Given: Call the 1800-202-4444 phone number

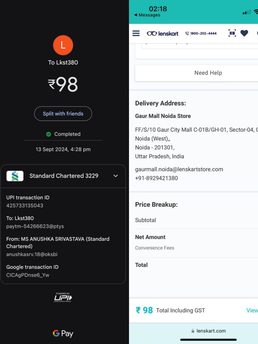Looking at the screenshot, I should tap(201, 33).
